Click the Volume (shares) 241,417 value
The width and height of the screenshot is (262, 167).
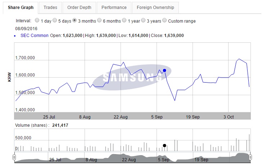(x=60, y=125)
